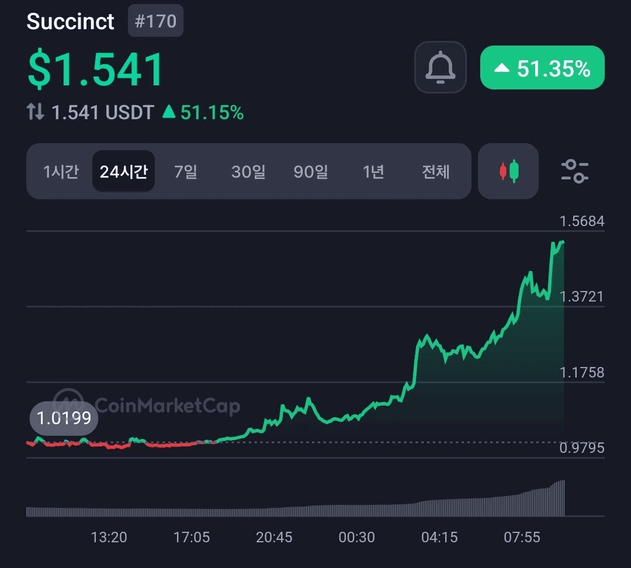Tap the 17:05 time axis label
Image resolution: width=631 pixels, height=568 pixels.
(192, 537)
